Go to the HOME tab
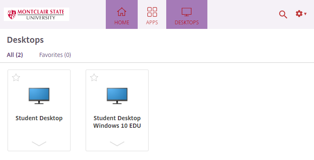The image size is (314, 160). pos(122,14)
